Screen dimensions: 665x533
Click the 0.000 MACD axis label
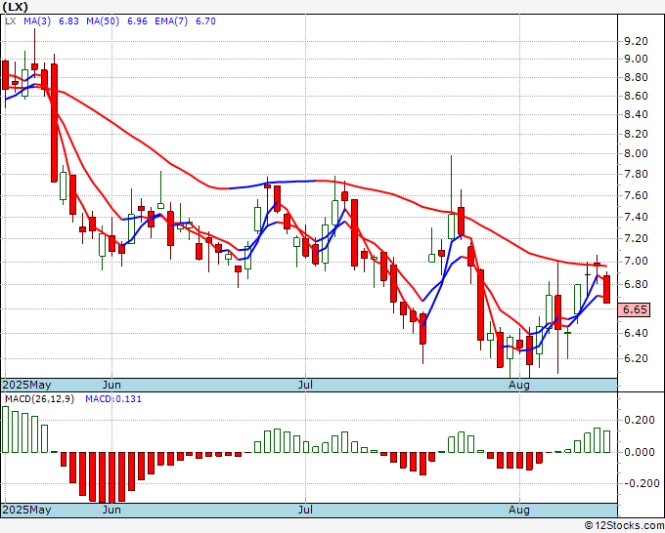click(640, 452)
